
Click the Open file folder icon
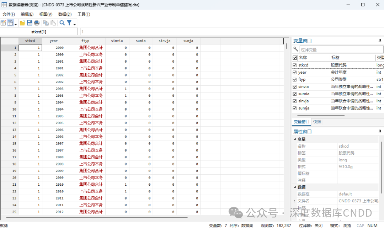22,23
